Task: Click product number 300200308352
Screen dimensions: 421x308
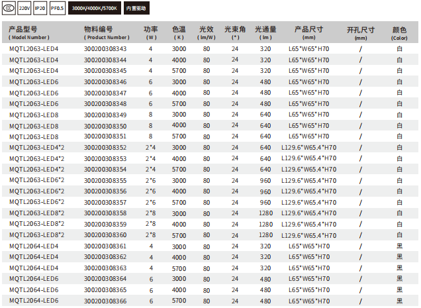Action: tap(105, 148)
